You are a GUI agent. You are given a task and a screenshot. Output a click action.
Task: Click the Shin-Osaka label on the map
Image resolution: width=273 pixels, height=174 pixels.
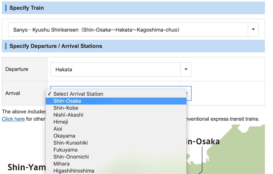point(203,141)
